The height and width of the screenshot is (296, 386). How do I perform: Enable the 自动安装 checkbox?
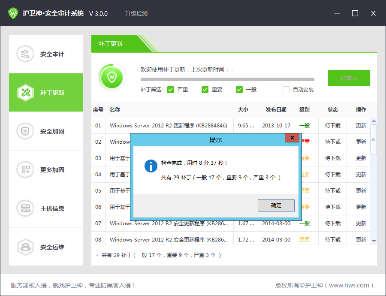286,90
